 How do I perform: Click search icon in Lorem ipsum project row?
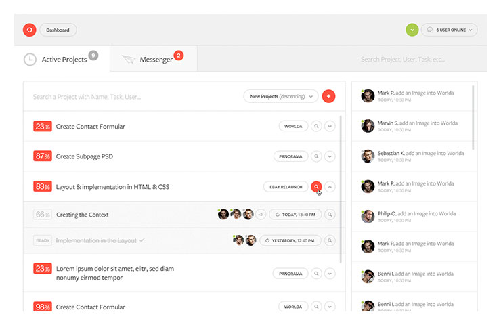pyautogui.click(x=315, y=274)
